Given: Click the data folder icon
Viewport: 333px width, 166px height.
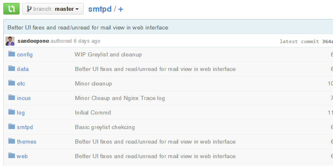Looking at the screenshot, I should (12, 69).
